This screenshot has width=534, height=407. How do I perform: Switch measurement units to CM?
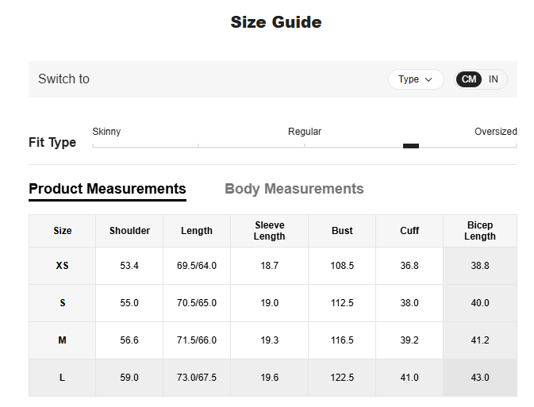click(x=469, y=79)
